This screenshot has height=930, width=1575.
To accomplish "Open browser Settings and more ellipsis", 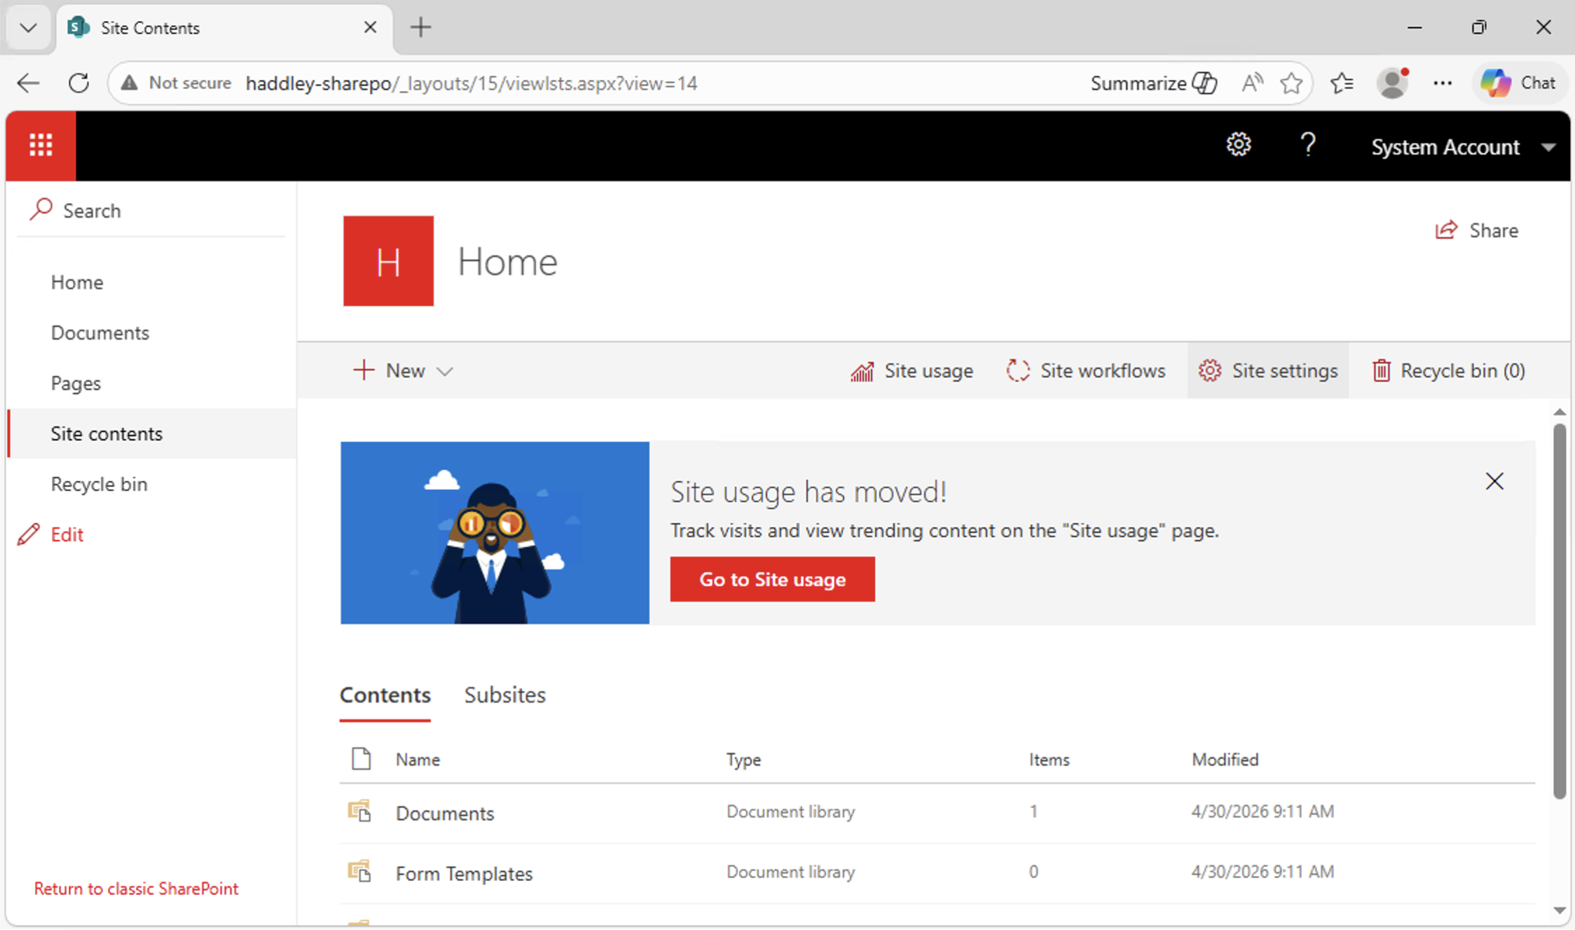I will click(x=1443, y=83).
